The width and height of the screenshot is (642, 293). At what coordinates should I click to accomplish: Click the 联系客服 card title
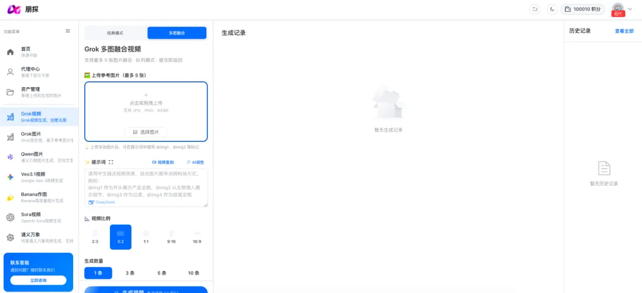pos(20,263)
